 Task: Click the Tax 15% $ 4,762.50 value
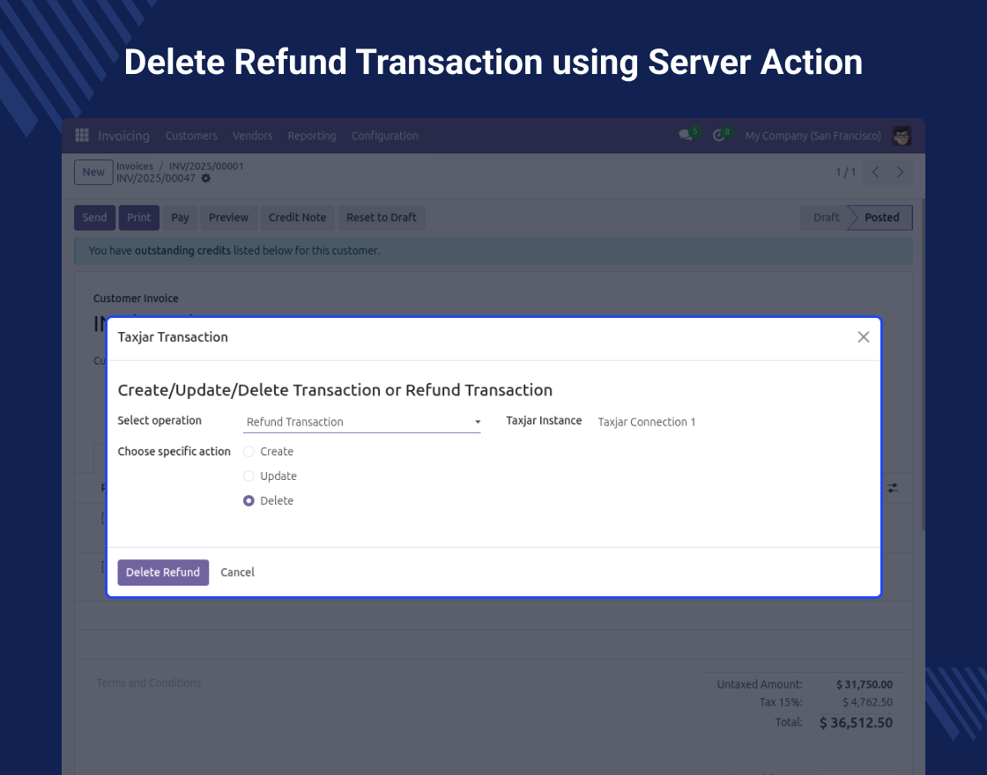tap(867, 703)
